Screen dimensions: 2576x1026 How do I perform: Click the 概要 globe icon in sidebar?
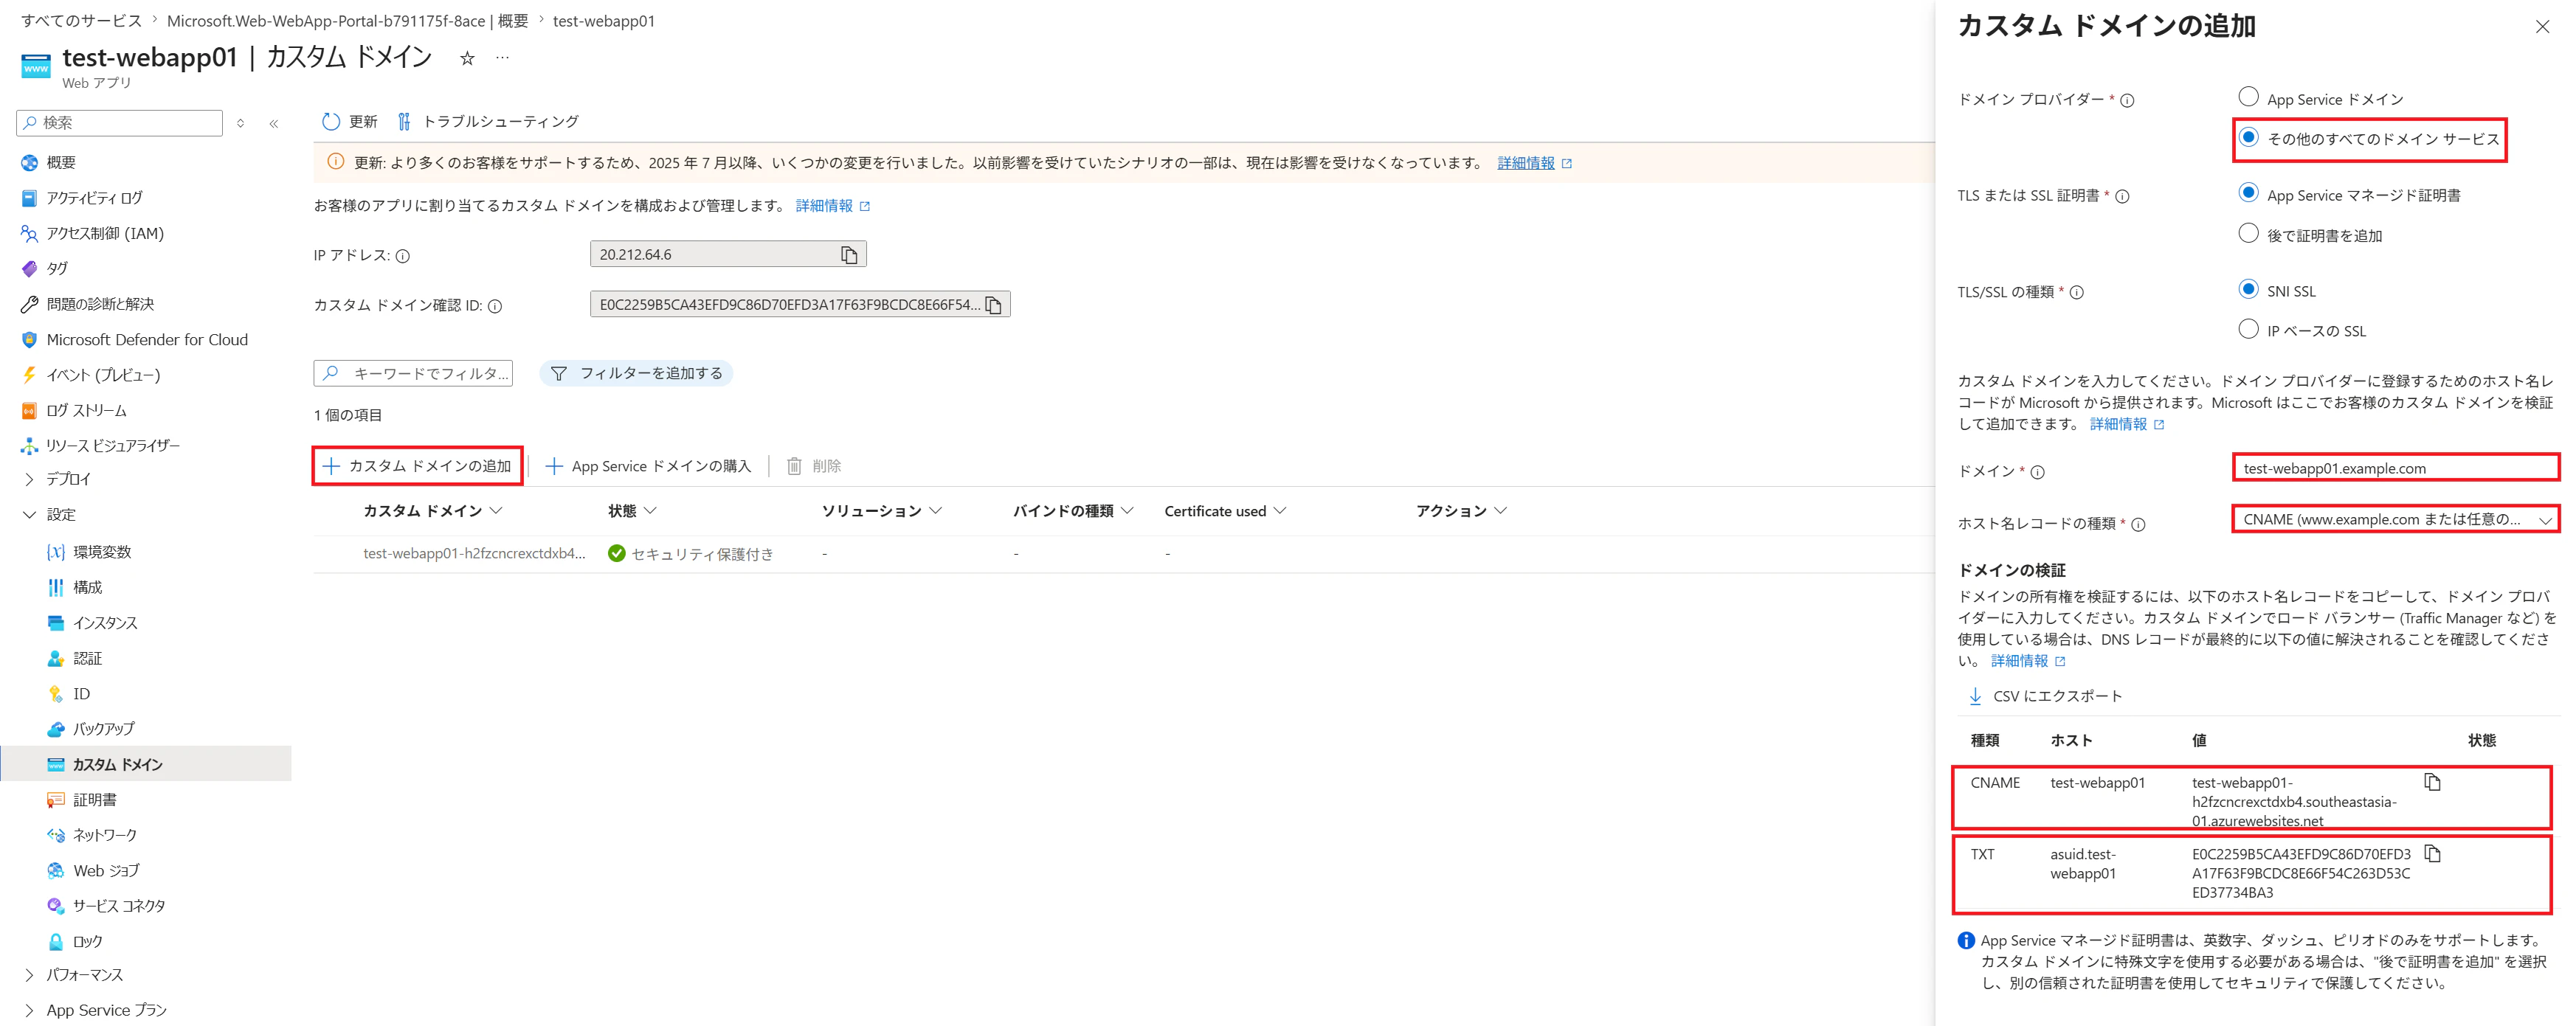click(x=29, y=163)
